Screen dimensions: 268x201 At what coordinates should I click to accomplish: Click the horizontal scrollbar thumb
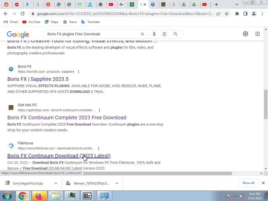tap(158, 173)
